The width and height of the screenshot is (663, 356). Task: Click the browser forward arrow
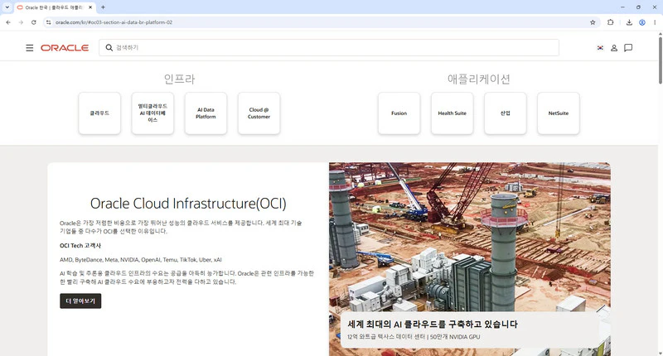(x=21, y=22)
